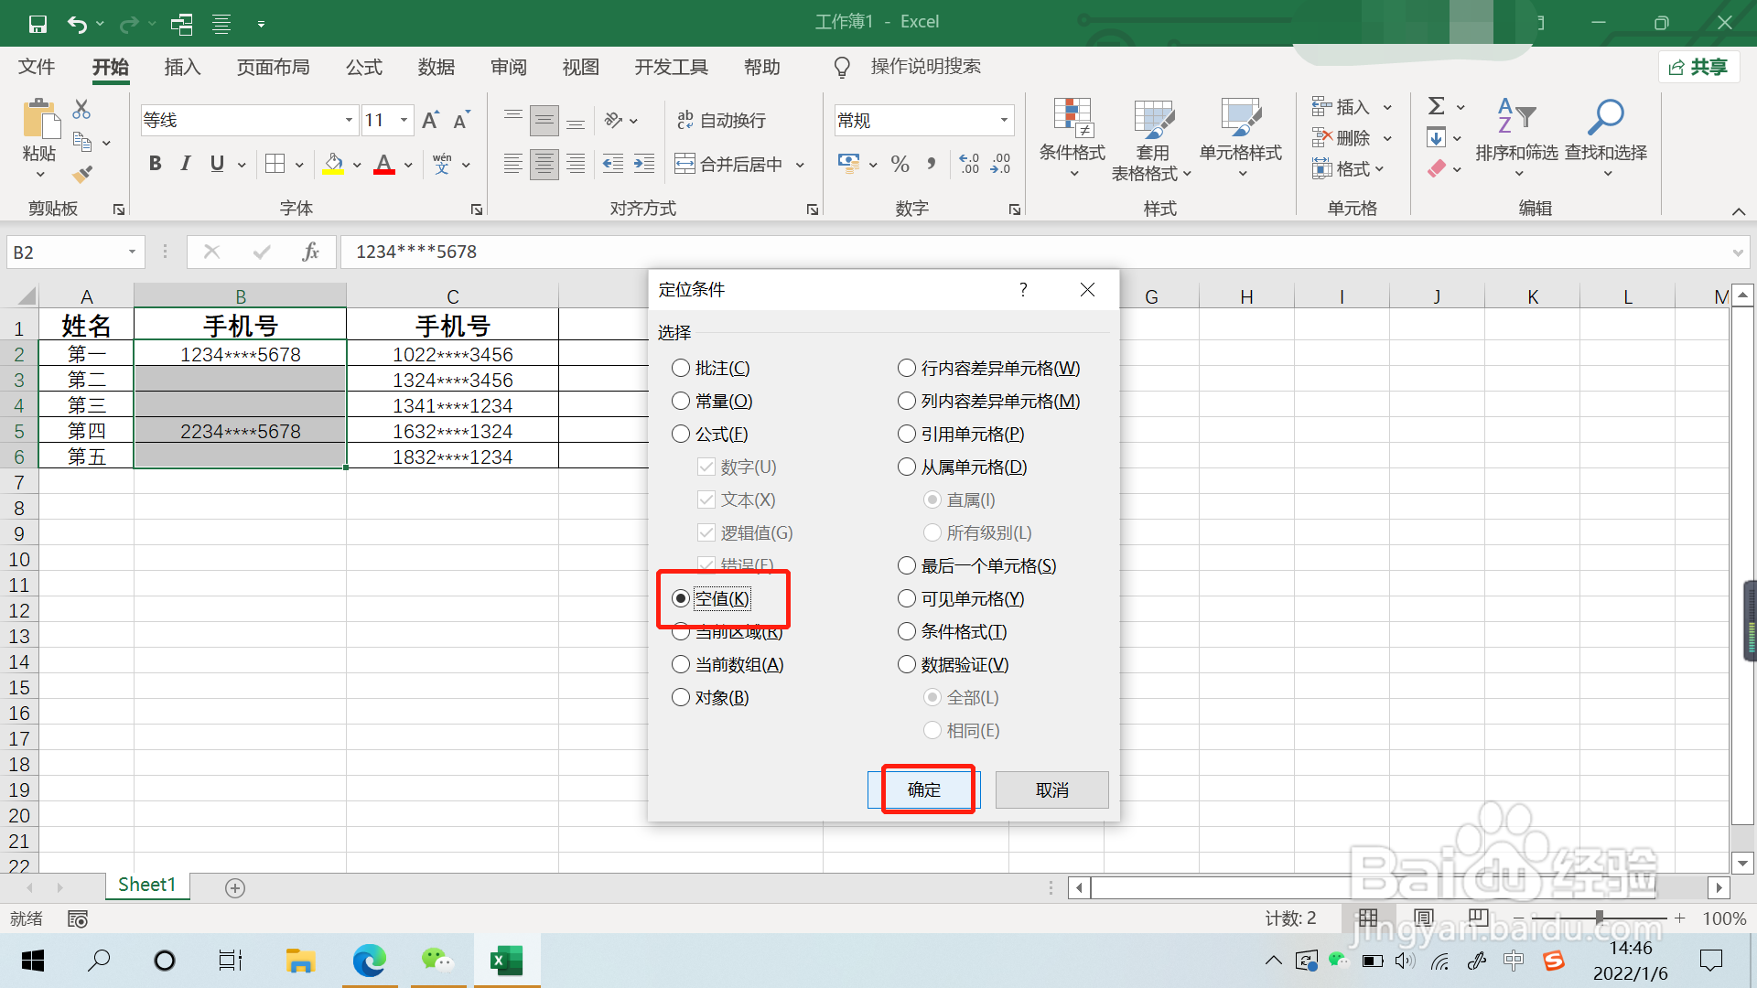Select the 空值(K) radio button

click(681, 598)
